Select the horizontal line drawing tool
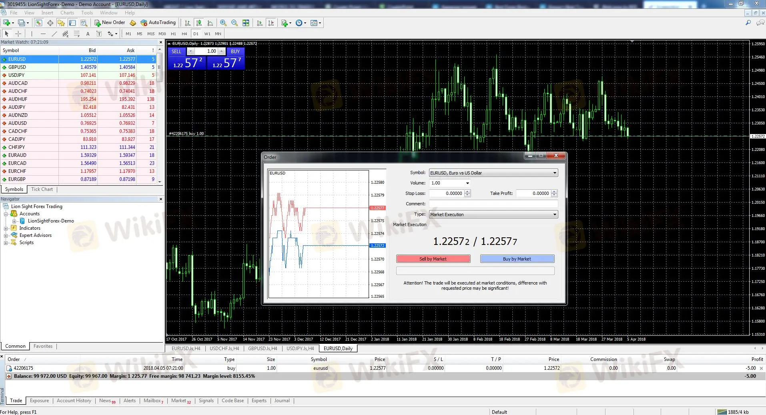766x415 pixels. tap(43, 34)
